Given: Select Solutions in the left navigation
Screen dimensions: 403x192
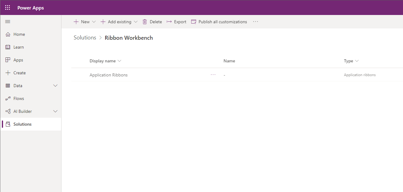Looking at the screenshot, I should point(22,124).
